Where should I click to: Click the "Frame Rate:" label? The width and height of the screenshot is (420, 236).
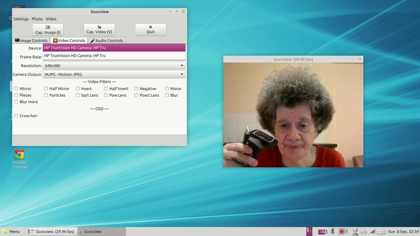[x=31, y=57]
